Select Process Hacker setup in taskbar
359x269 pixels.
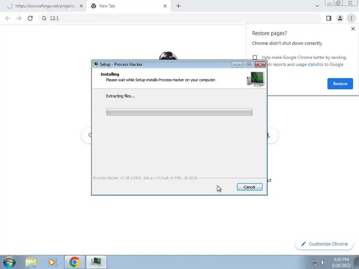[x=96, y=262]
